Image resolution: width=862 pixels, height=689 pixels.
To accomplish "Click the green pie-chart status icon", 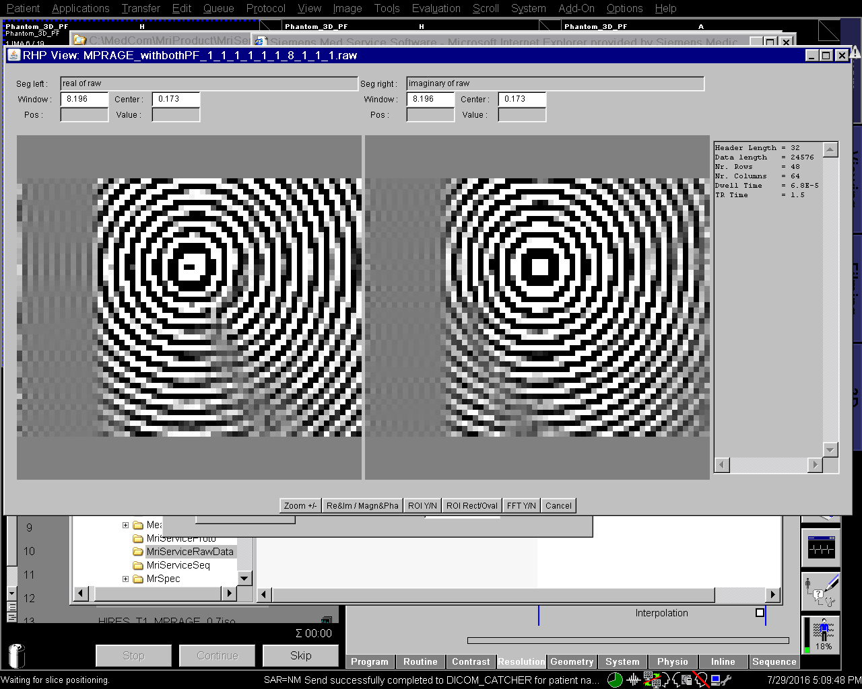I will (x=615, y=680).
